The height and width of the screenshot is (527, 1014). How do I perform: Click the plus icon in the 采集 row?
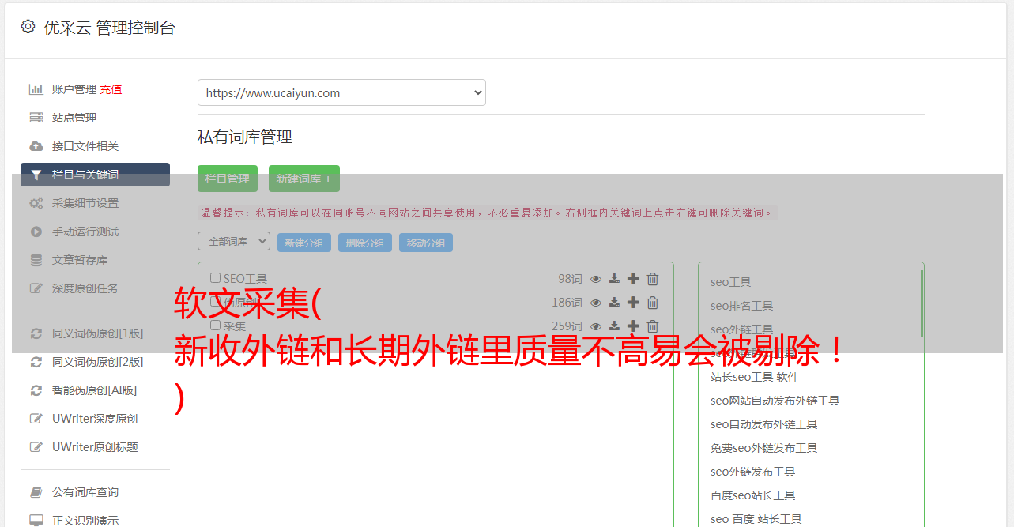(x=633, y=326)
